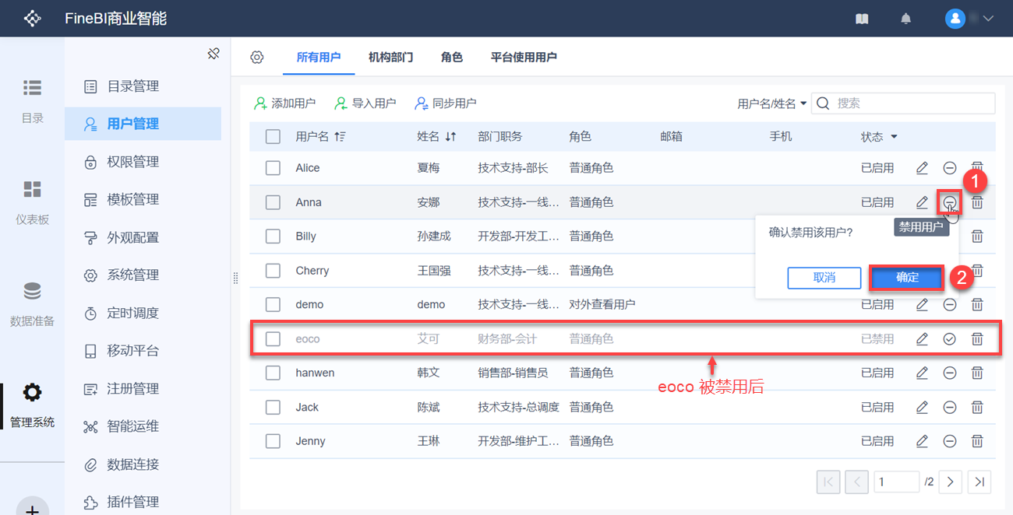
Task: Switch to the 机构部门 tab
Action: pos(390,58)
